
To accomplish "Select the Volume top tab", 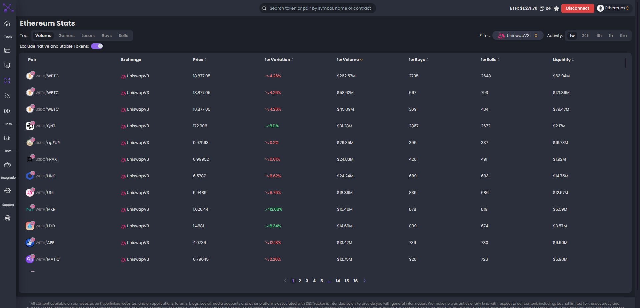I will click(x=43, y=36).
